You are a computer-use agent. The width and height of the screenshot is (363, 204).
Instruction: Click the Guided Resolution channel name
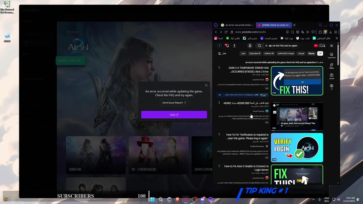pos(257,146)
